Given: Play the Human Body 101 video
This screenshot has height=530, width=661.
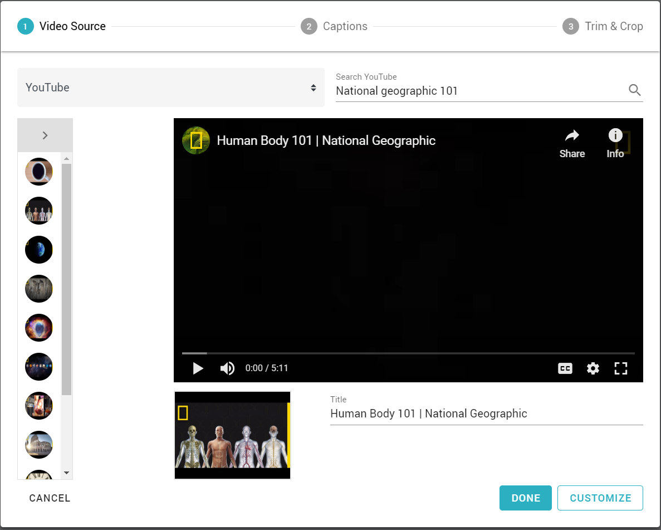Looking at the screenshot, I should 198,368.
